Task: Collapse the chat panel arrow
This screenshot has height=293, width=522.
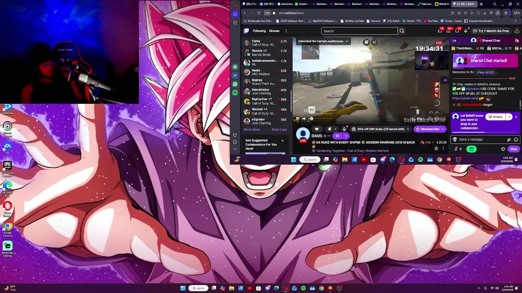Action: coord(454,41)
